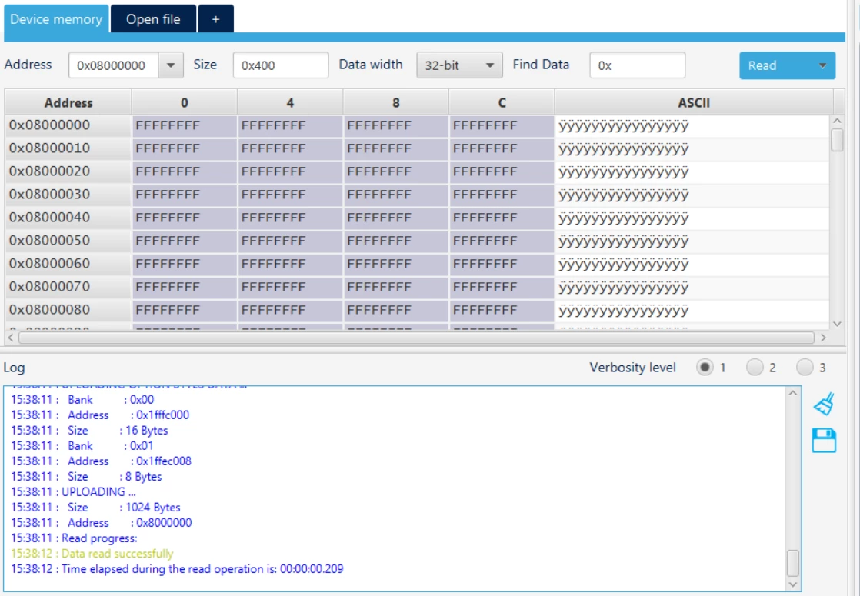Select the address cell 0x08000070
This screenshot has width=860, height=596.
pyautogui.click(x=68, y=287)
